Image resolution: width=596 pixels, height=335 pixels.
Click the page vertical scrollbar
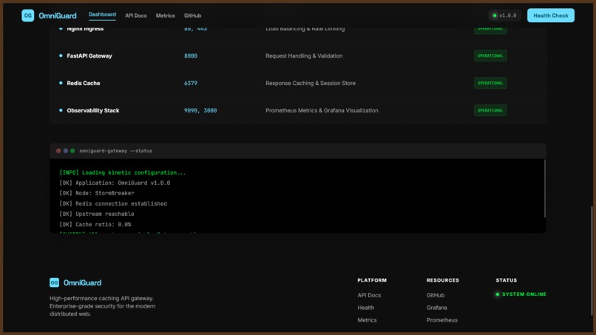point(591,261)
